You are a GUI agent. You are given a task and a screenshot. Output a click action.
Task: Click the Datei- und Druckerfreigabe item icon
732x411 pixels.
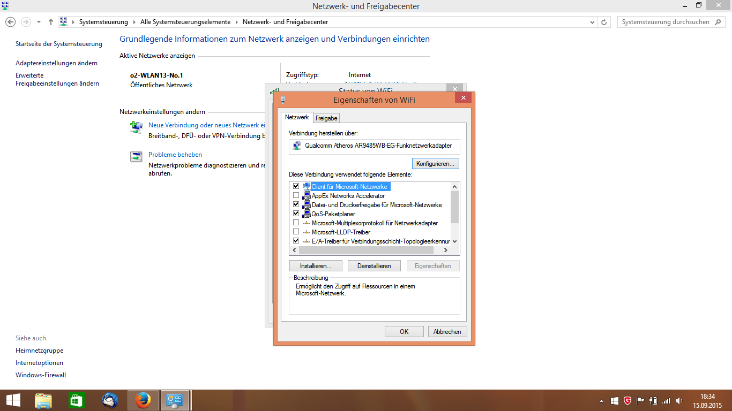click(x=307, y=205)
